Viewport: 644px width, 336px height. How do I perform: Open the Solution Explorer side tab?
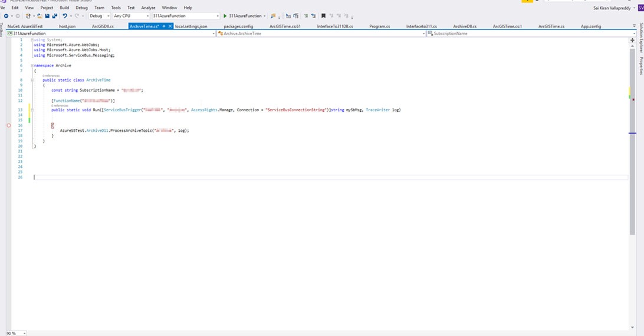coord(640,38)
